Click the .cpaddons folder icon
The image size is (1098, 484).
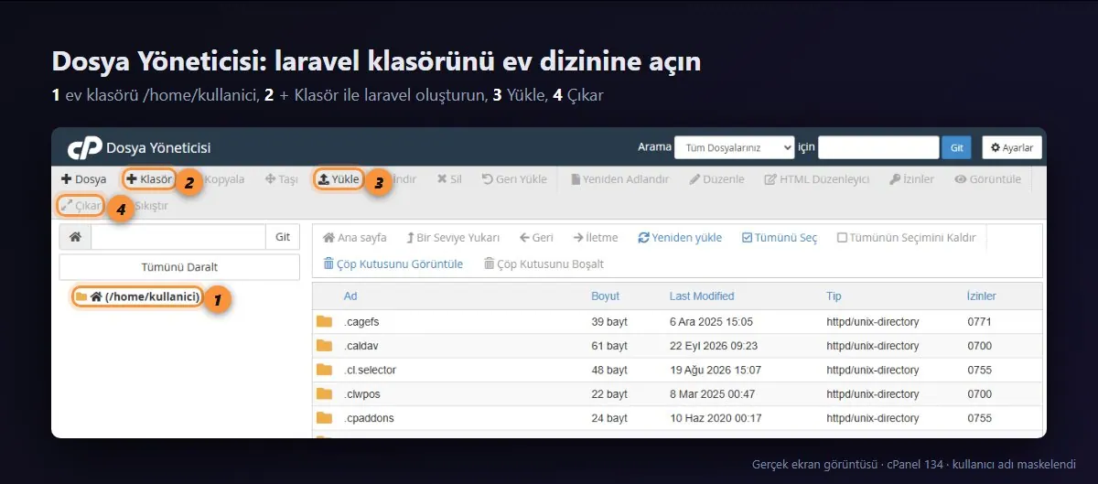tap(325, 418)
